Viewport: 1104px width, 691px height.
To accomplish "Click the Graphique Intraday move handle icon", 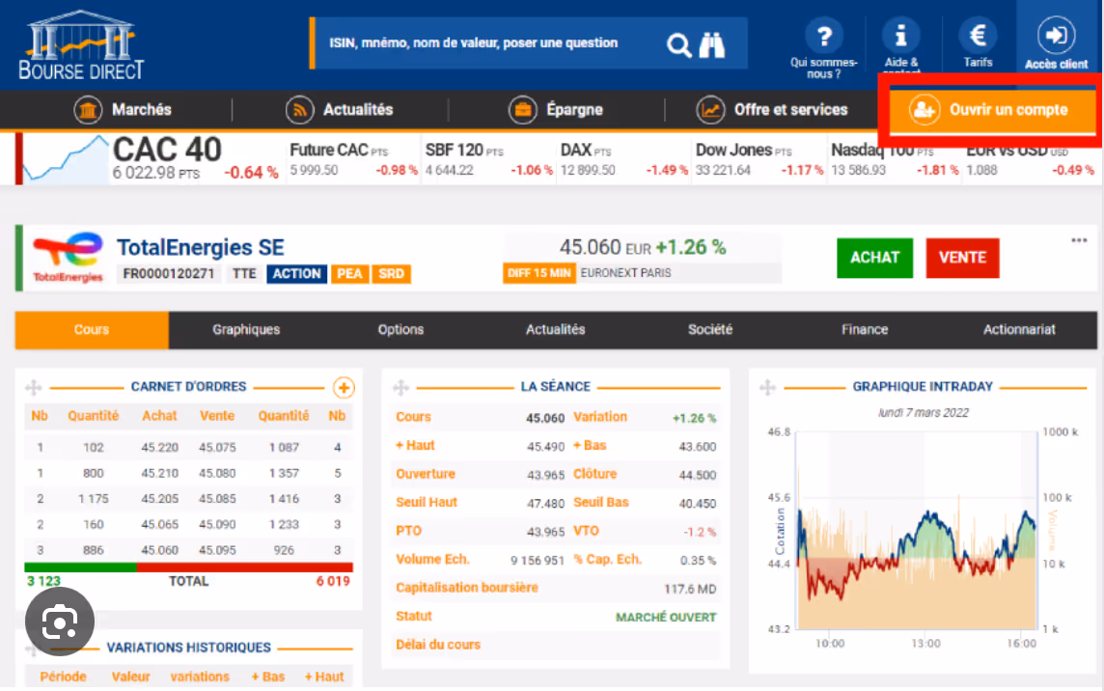I will [x=767, y=387].
